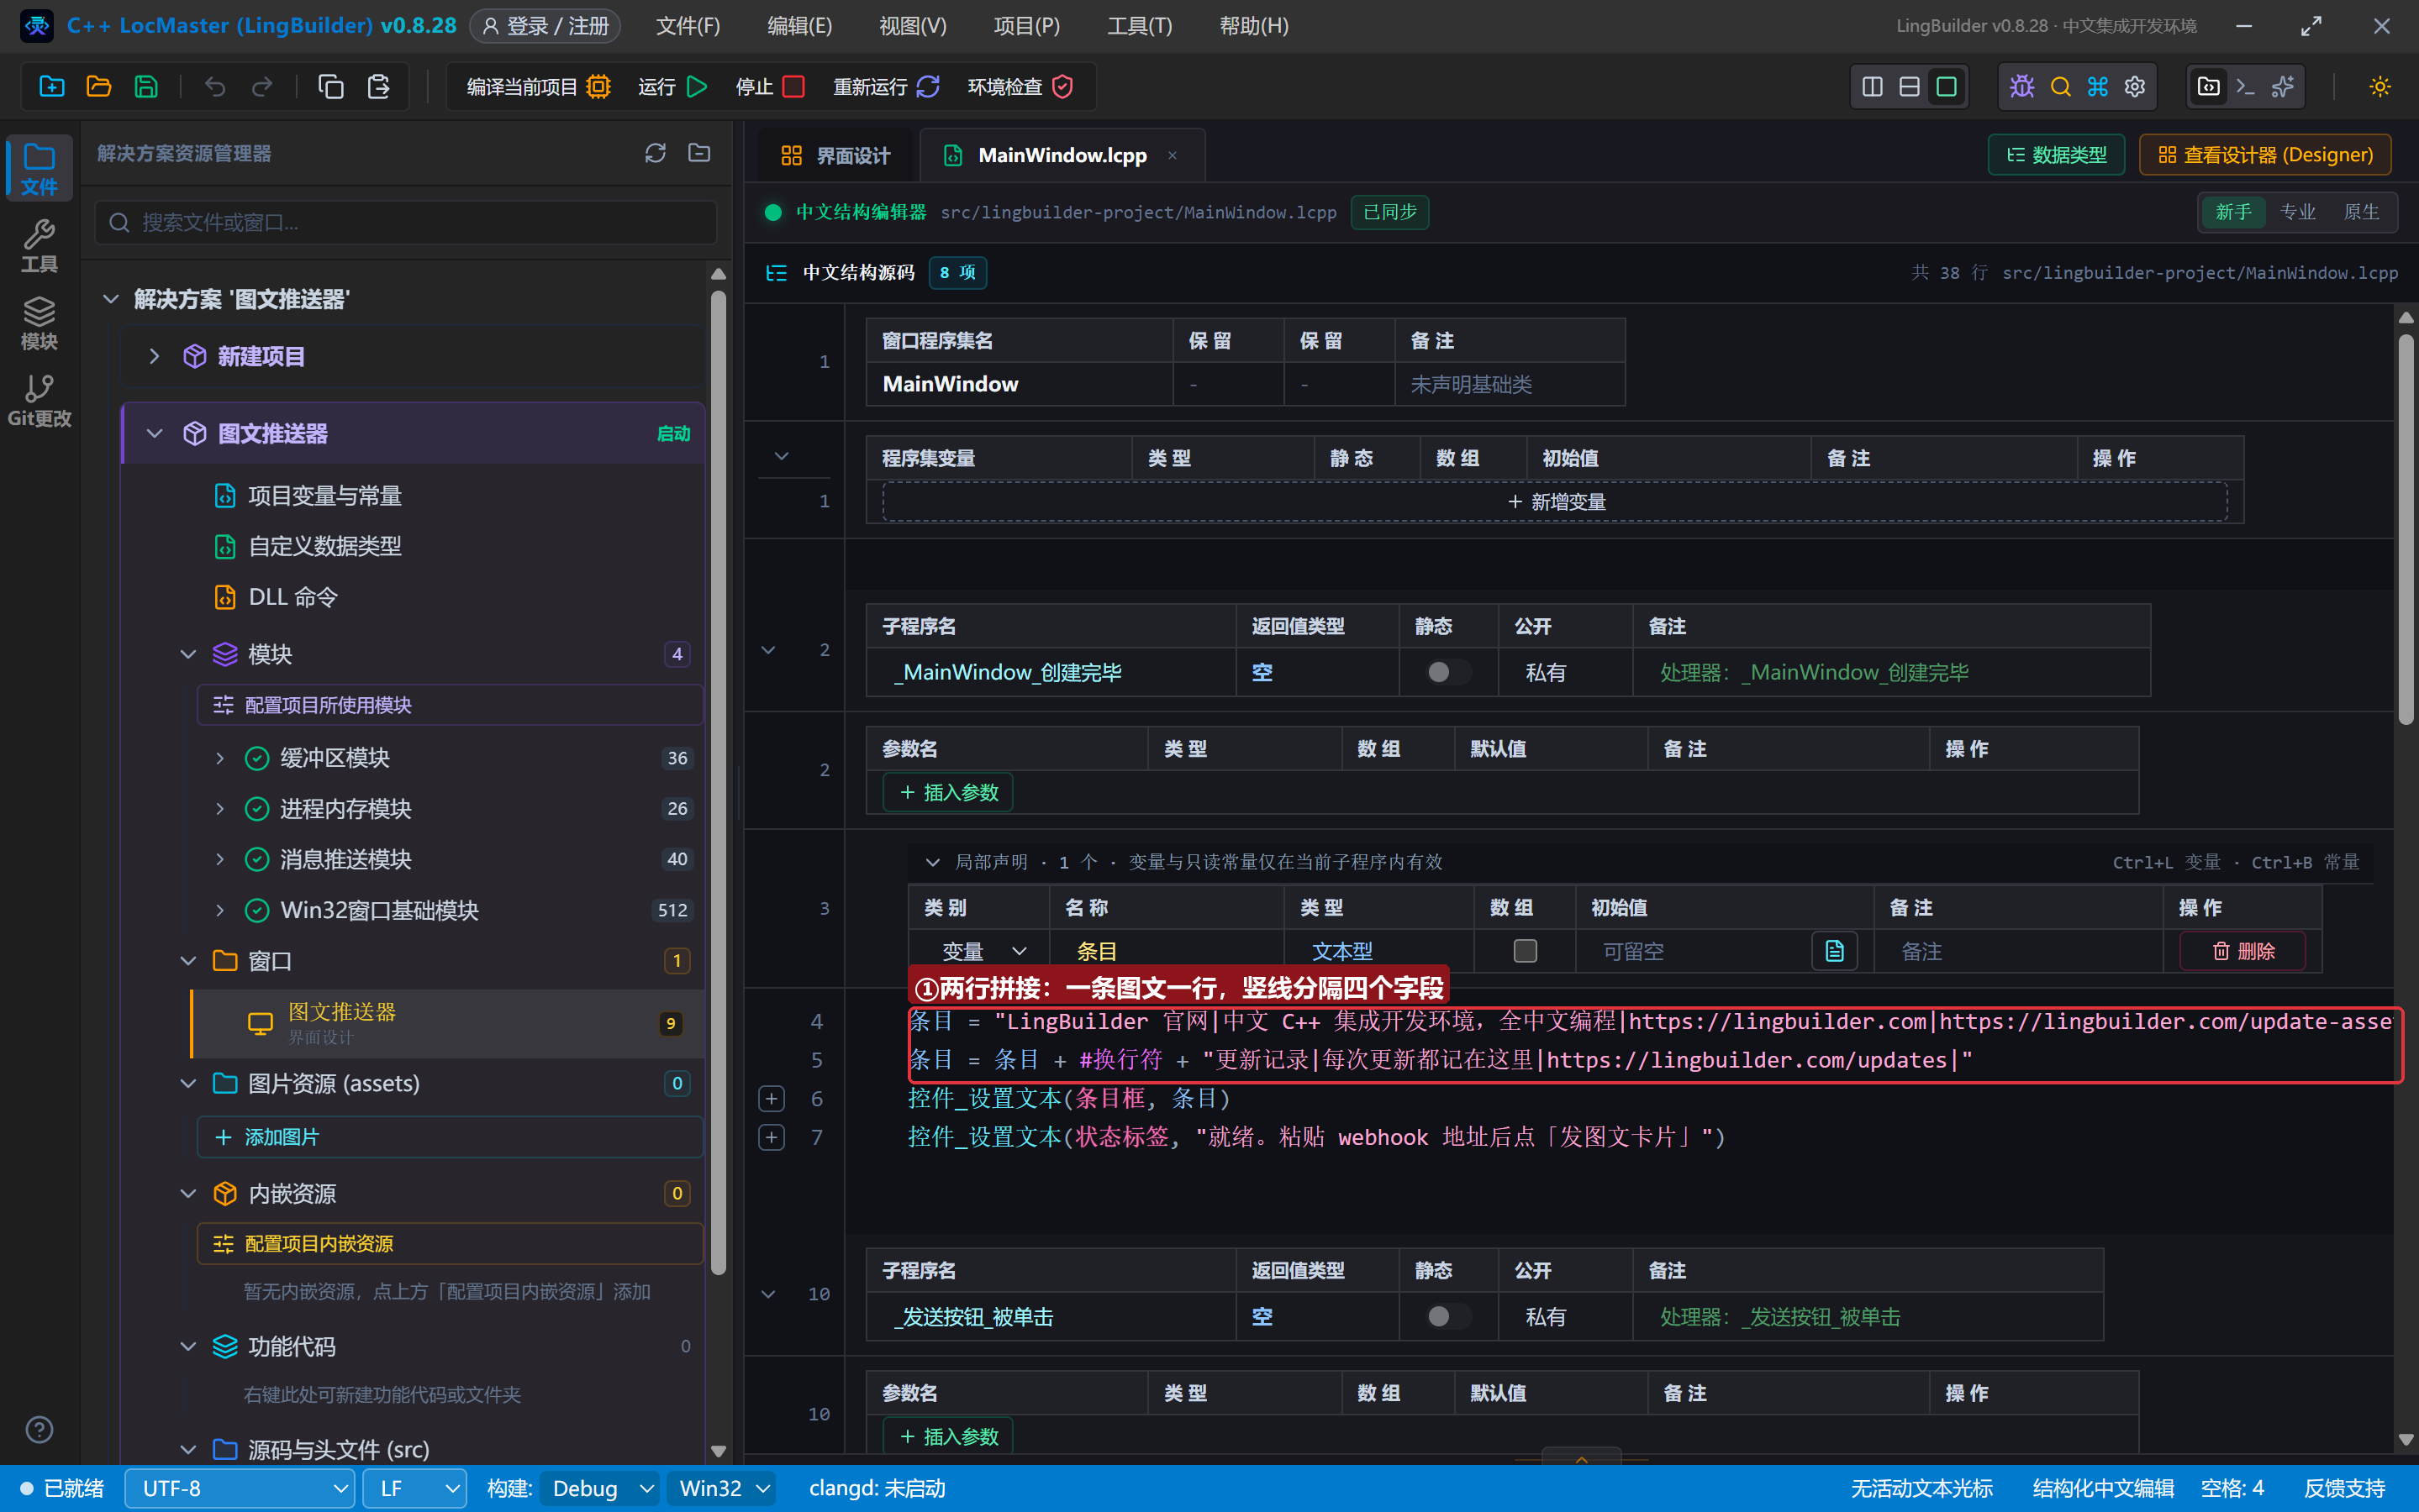
Task: Click refresh icon in solution explorer
Action: point(656,153)
